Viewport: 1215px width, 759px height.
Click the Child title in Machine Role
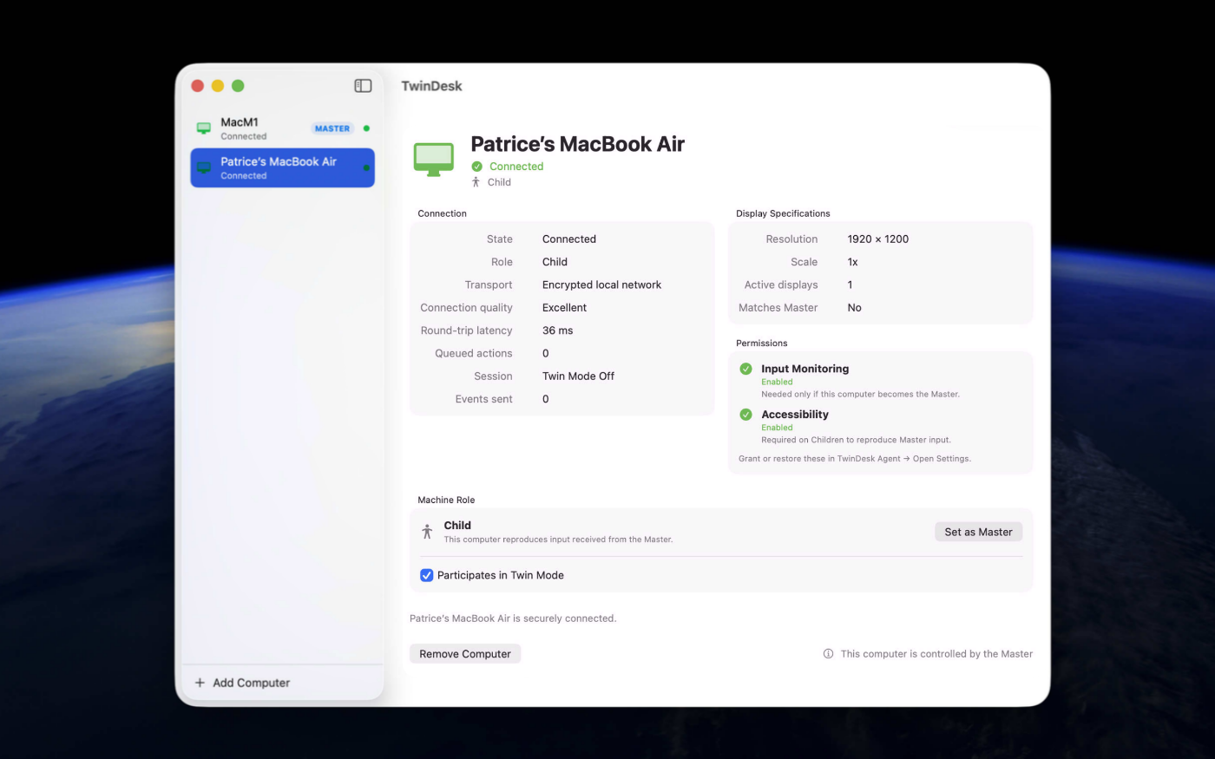pos(457,526)
